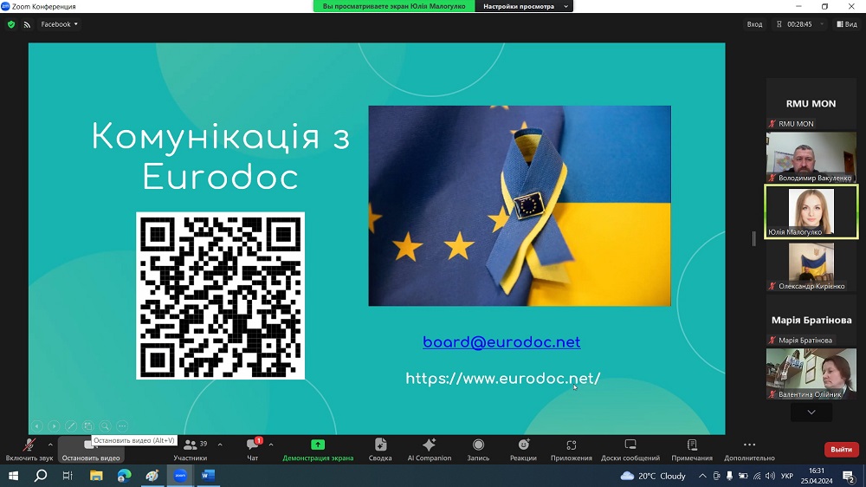Open the Chat panel
866x487 pixels.
click(252, 445)
